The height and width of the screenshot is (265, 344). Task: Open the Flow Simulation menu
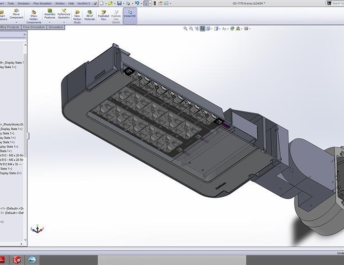pos(42,3)
